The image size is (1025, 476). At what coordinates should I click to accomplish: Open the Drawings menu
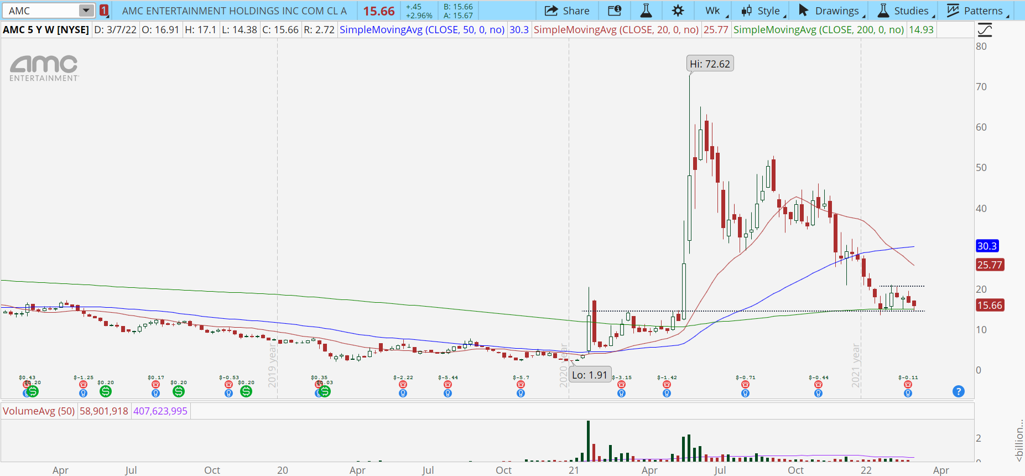coord(830,11)
